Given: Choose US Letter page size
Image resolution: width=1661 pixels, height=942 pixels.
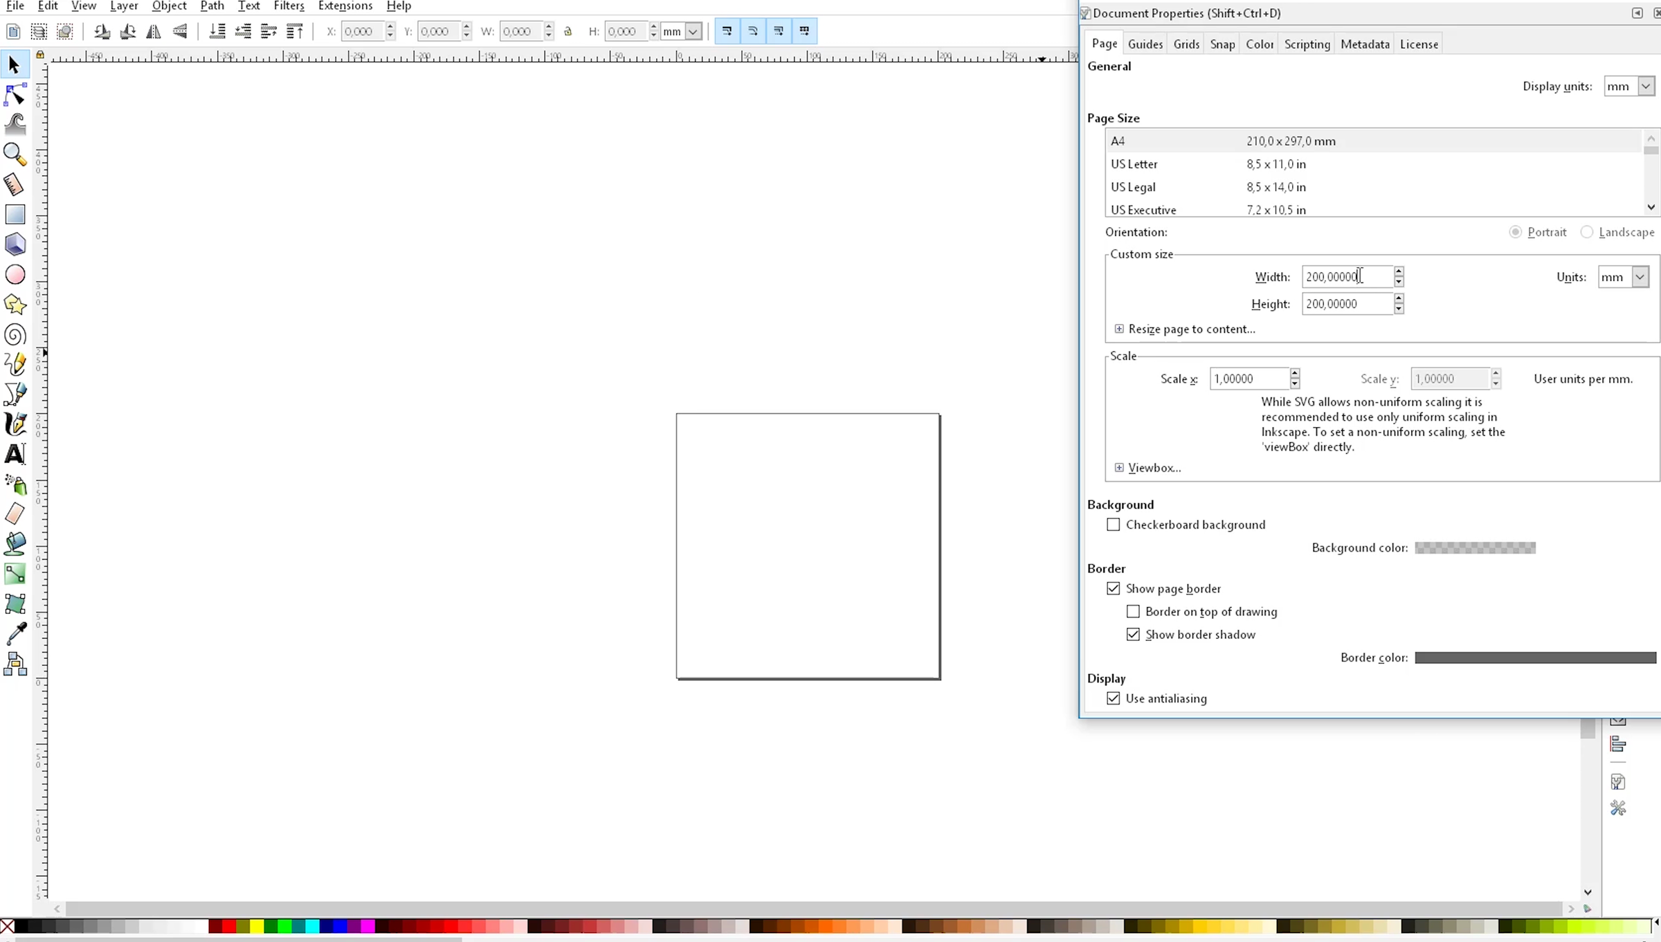Looking at the screenshot, I should click(x=1134, y=164).
